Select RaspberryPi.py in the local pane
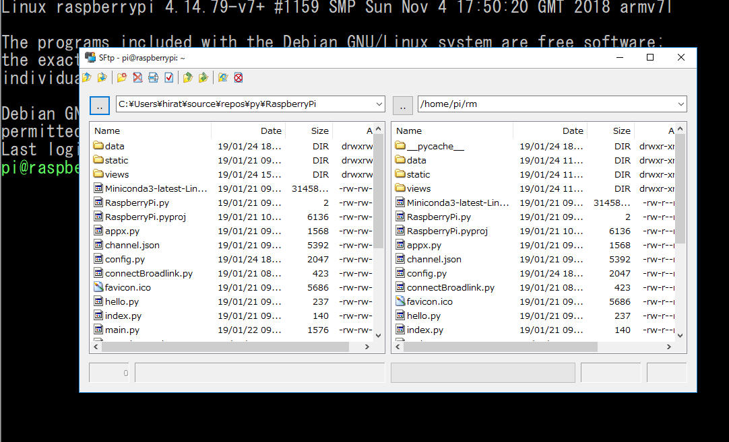The height and width of the screenshot is (442, 729). point(137,202)
